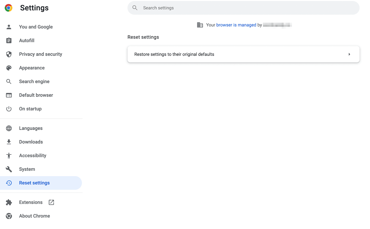Click the On startup power icon
The height and width of the screenshot is (229, 370).
point(9,109)
